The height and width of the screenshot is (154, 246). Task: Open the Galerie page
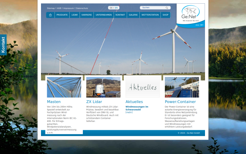pyautogui.click(x=133, y=15)
